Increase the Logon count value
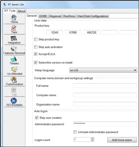Viewport: 139px width, 147px height. coord(92,138)
